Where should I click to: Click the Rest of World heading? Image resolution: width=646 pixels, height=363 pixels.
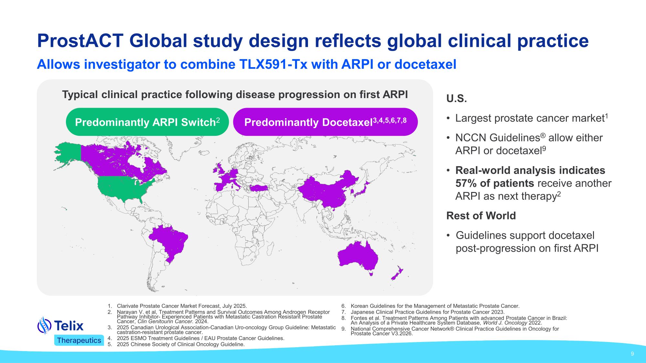point(481,216)
